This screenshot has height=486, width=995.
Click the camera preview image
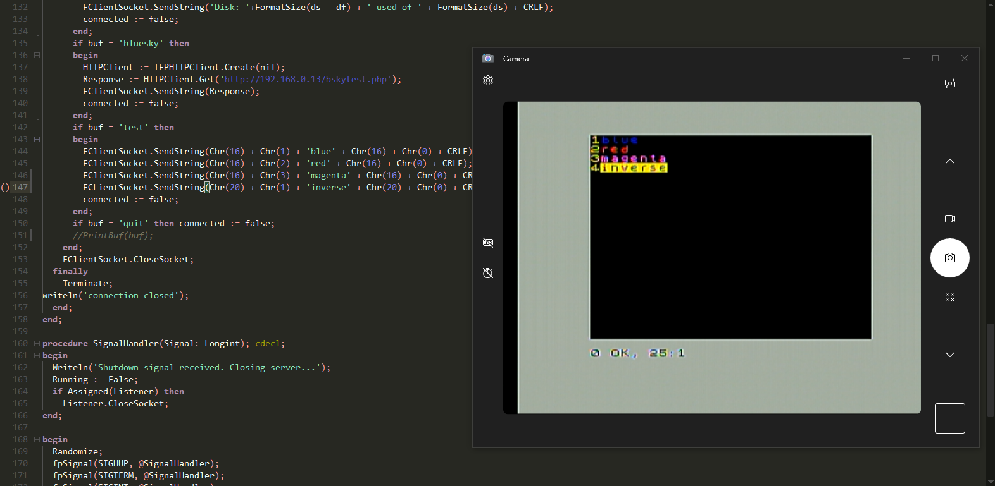[712, 258]
